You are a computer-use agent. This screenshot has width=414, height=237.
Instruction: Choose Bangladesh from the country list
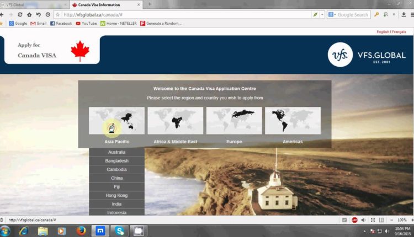point(116,161)
